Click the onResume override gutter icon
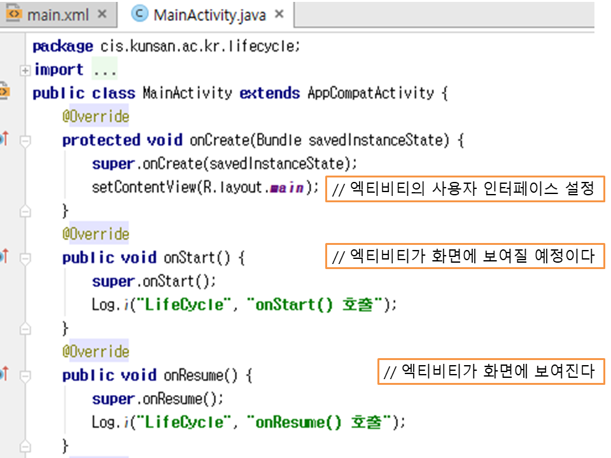 [x=4, y=374]
